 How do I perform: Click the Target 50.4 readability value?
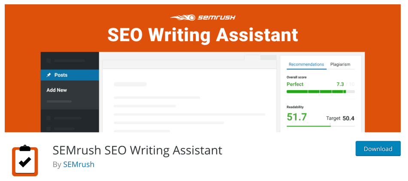(340, 118)
